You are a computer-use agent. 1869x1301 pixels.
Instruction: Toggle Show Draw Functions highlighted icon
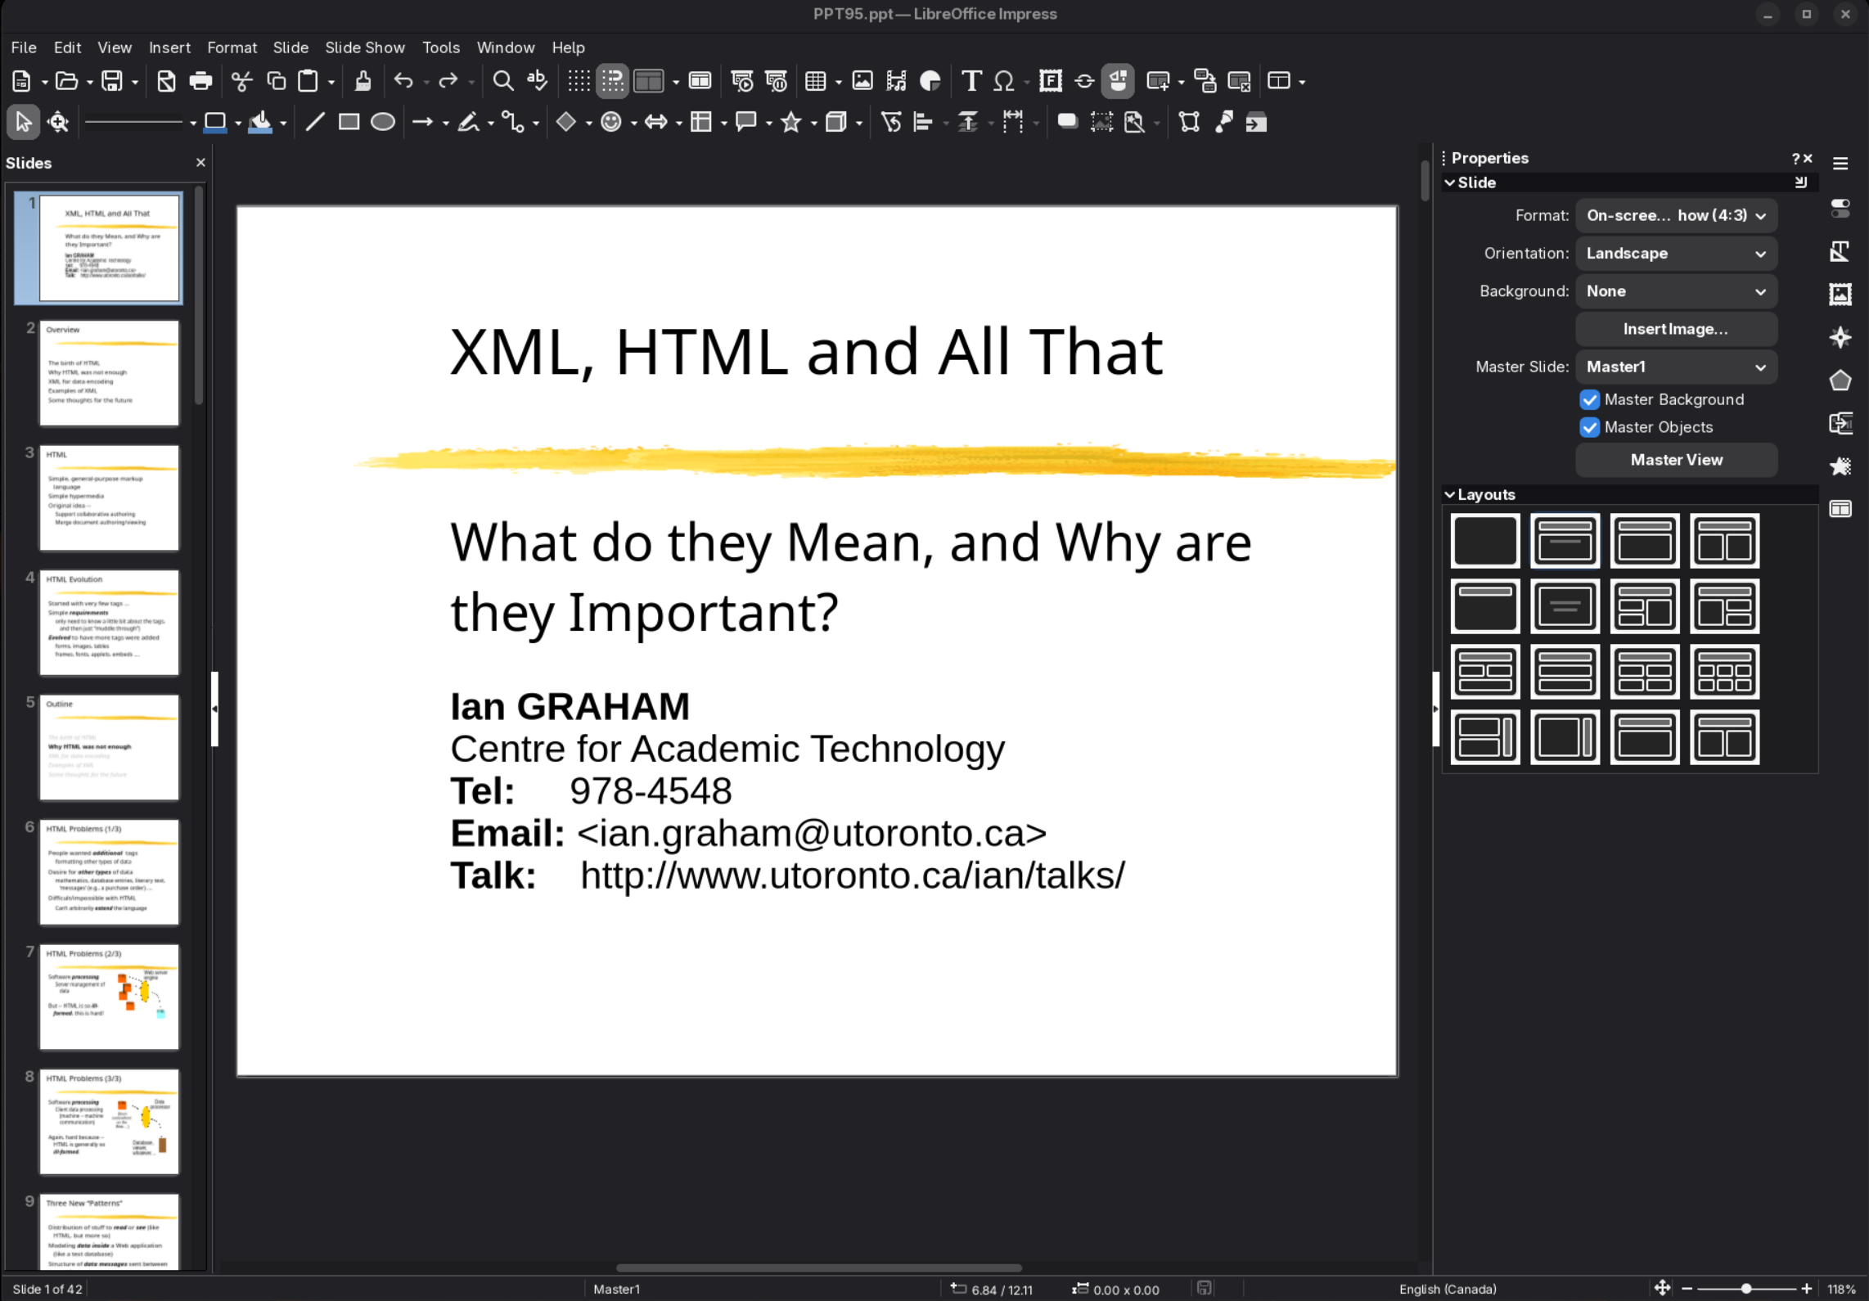pyautogui.click(x=1118, y=81)
